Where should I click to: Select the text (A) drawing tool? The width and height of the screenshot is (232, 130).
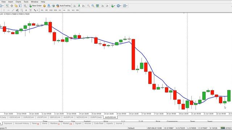tap(26, 10)
